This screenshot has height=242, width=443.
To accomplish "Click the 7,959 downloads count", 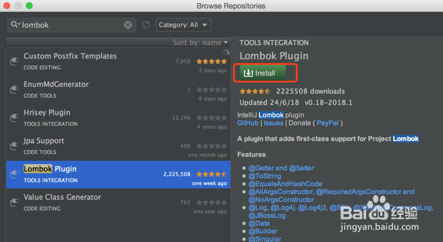I will (x=183, y=61).
